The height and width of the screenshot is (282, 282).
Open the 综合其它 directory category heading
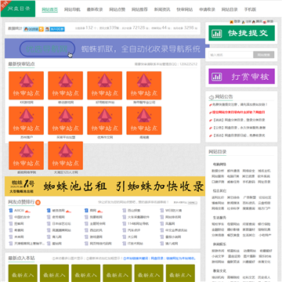(x=219, y=191)
